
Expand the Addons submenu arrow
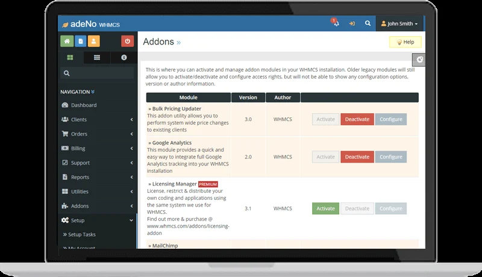coord(131,206)
